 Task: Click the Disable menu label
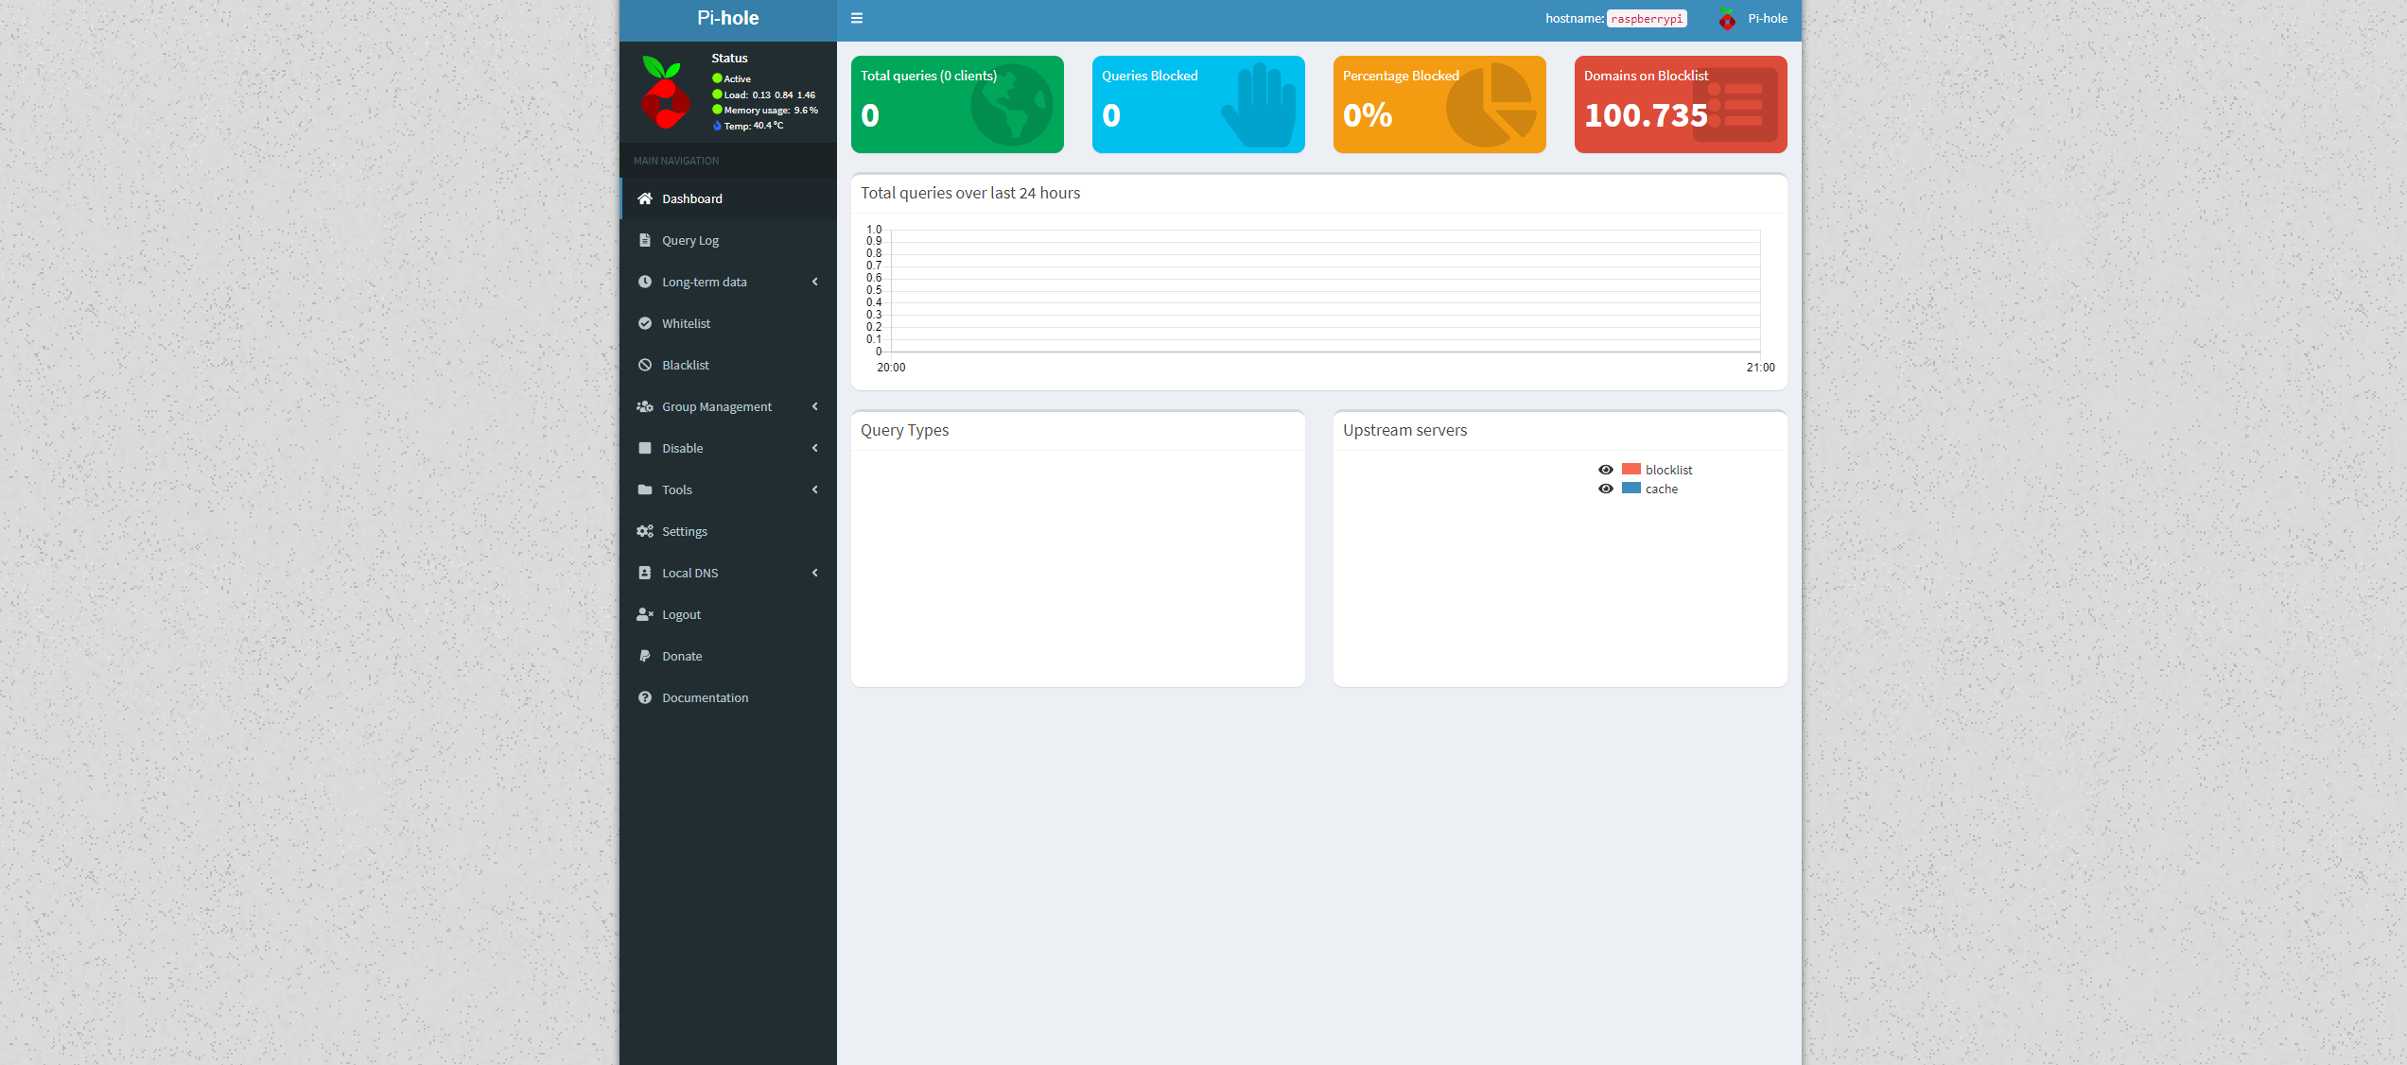(683, 448)
